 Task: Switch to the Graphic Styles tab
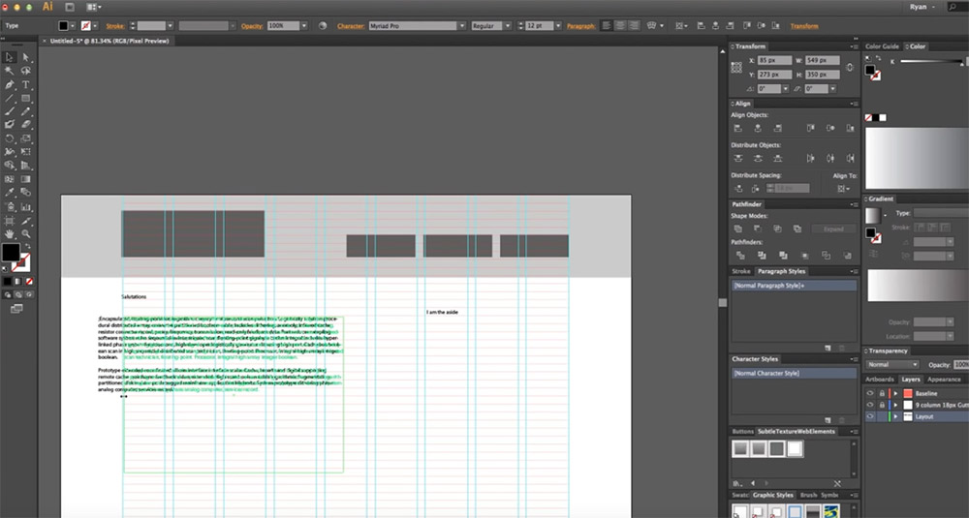772,495
